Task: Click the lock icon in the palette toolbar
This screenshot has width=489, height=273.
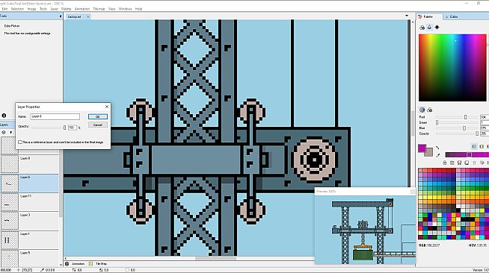Action: 445,163
